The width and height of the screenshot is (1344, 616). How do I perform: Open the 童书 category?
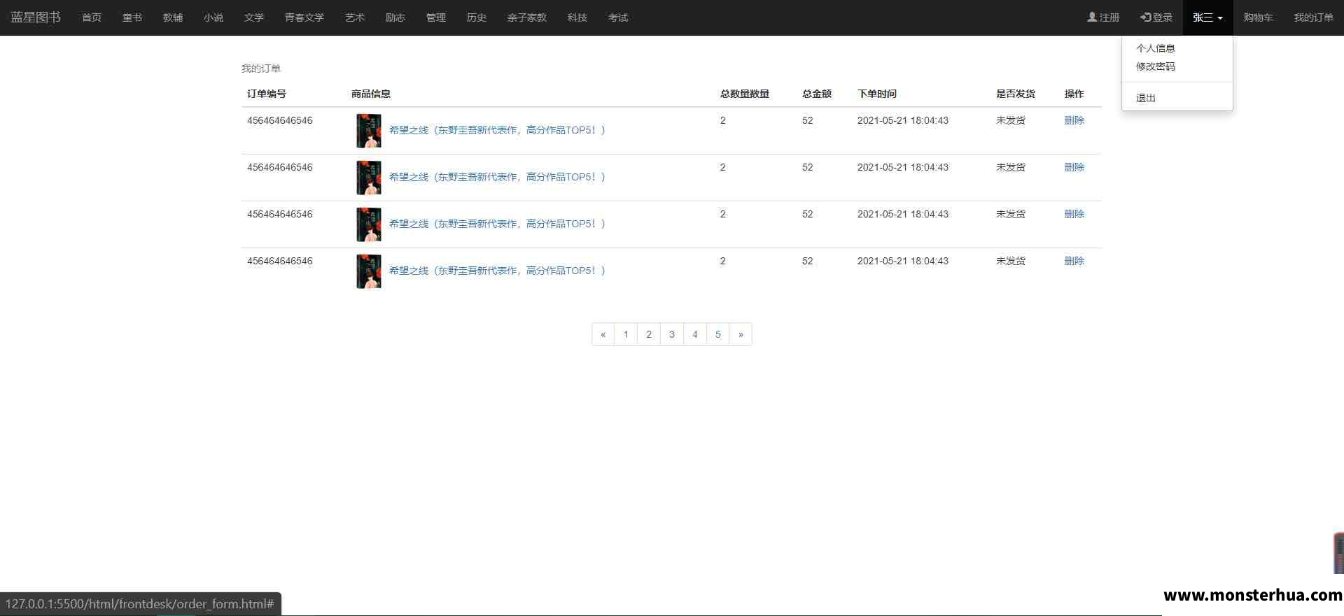(132, 17)
